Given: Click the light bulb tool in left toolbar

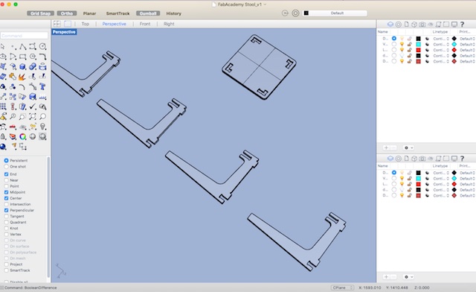Looking at the screenshot, I should point(43,127).
